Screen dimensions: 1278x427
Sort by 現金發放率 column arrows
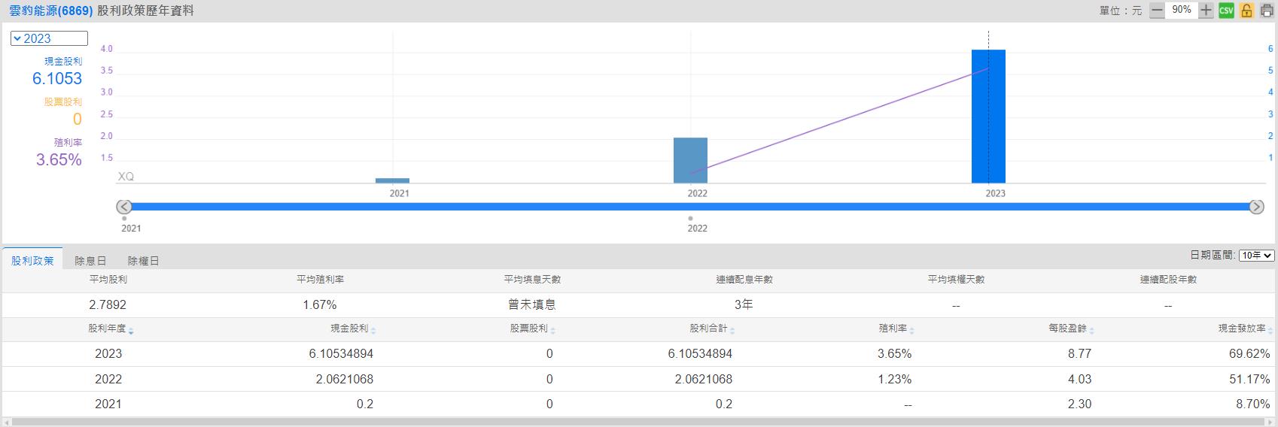(1270, 331)
